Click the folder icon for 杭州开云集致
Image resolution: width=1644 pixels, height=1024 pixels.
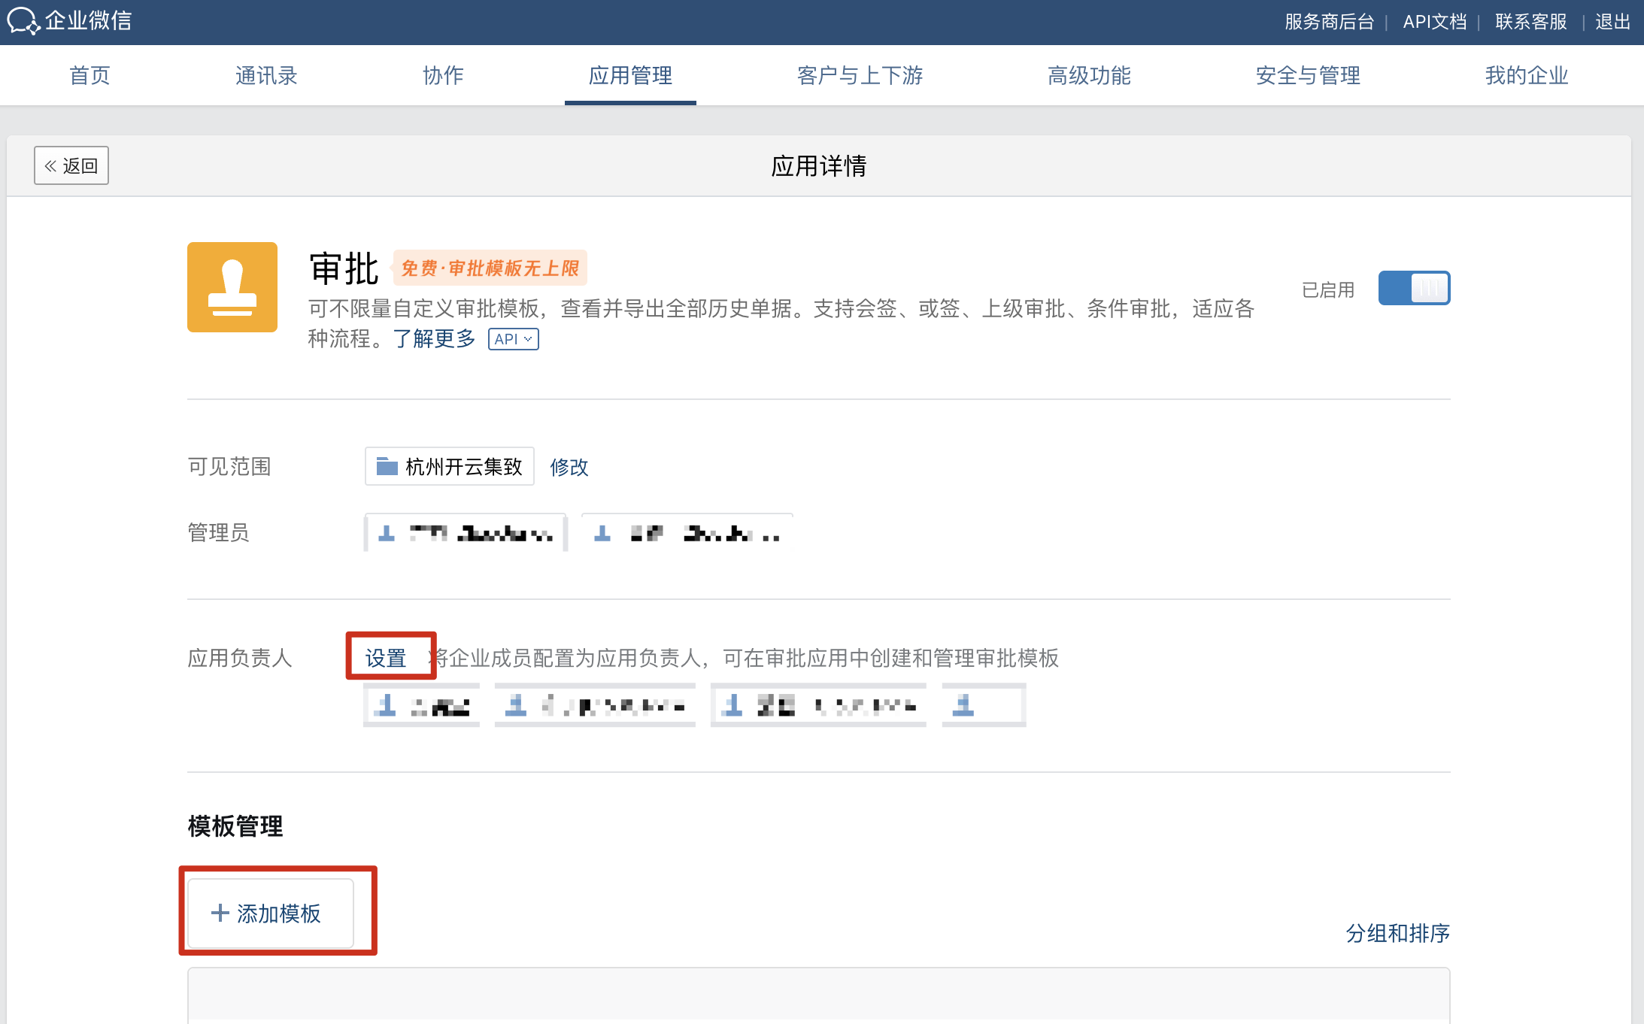[x=387, y=467]
